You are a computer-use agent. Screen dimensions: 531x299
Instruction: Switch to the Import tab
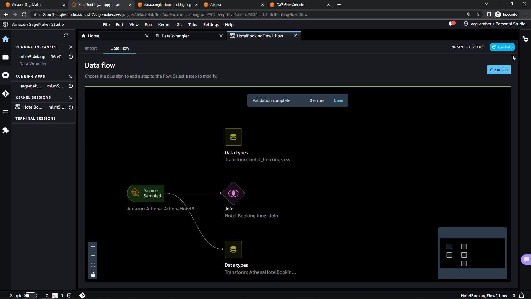tap(91, 48)
